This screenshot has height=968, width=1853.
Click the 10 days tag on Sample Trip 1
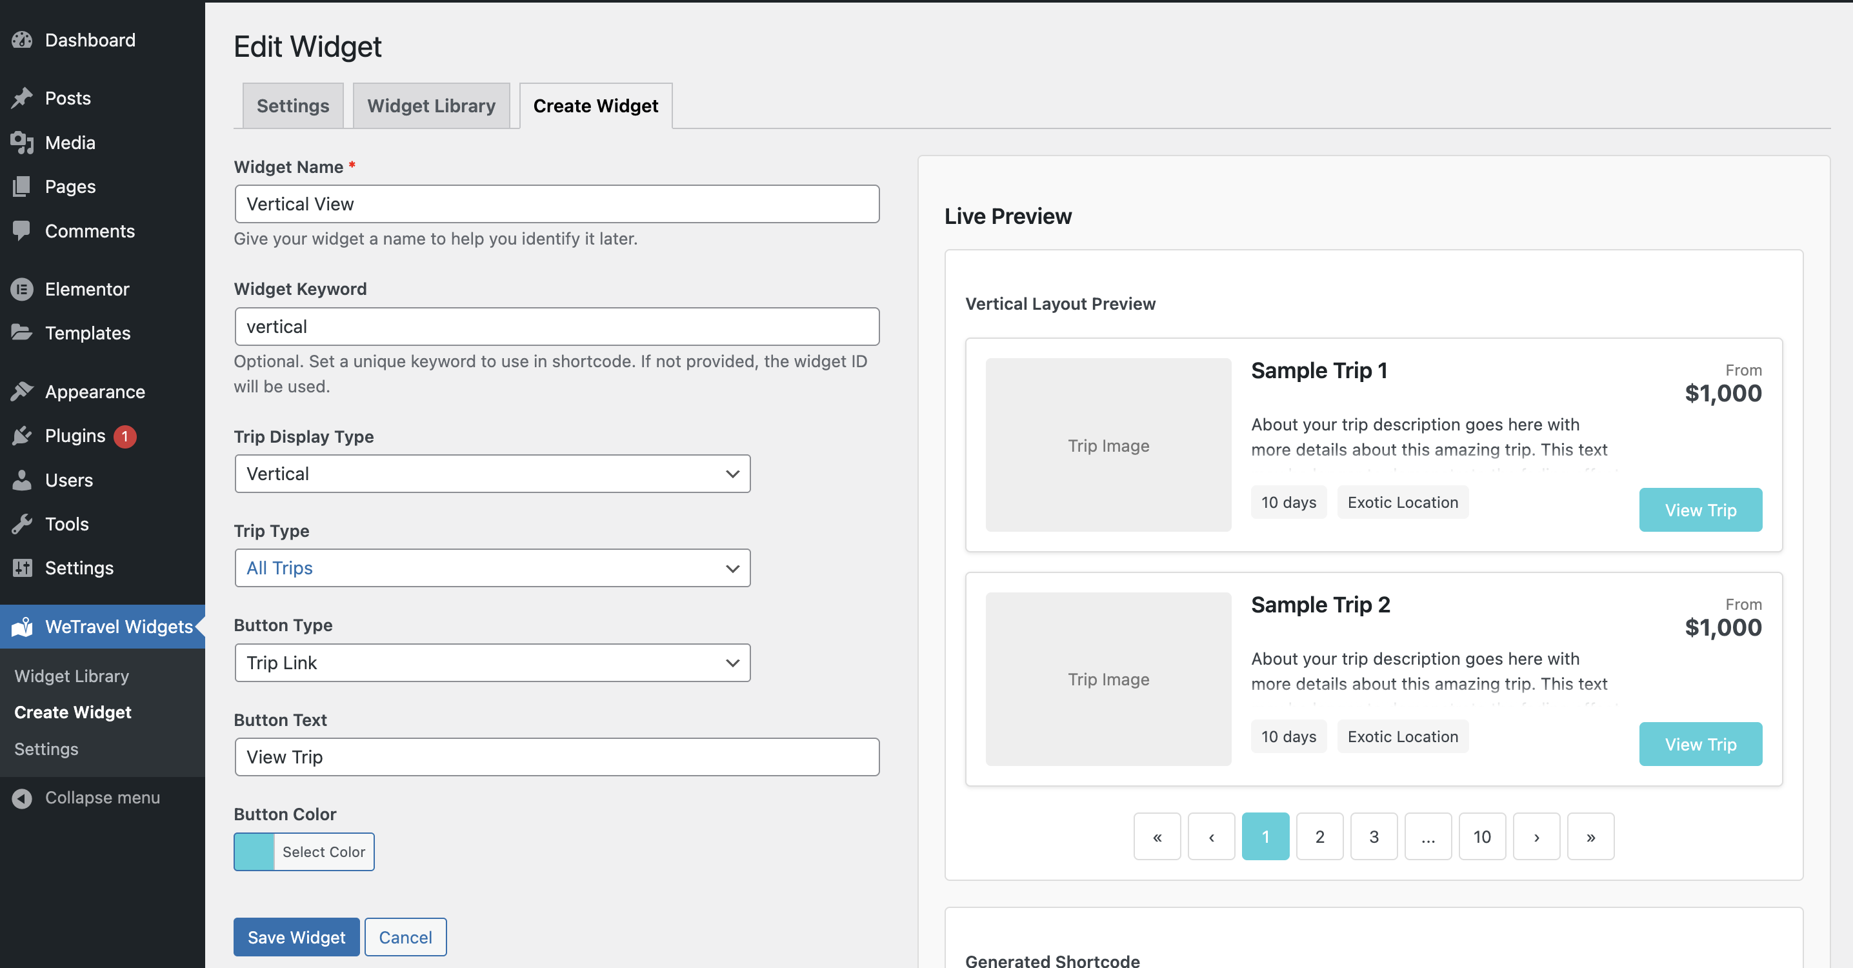[x=1288, y=501]
